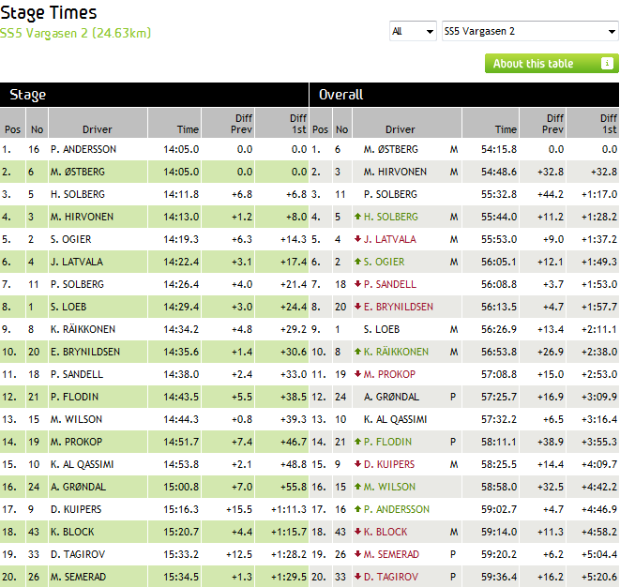
Task: Select P. SOLBERG in the Overall table
Action: (390, 194)
